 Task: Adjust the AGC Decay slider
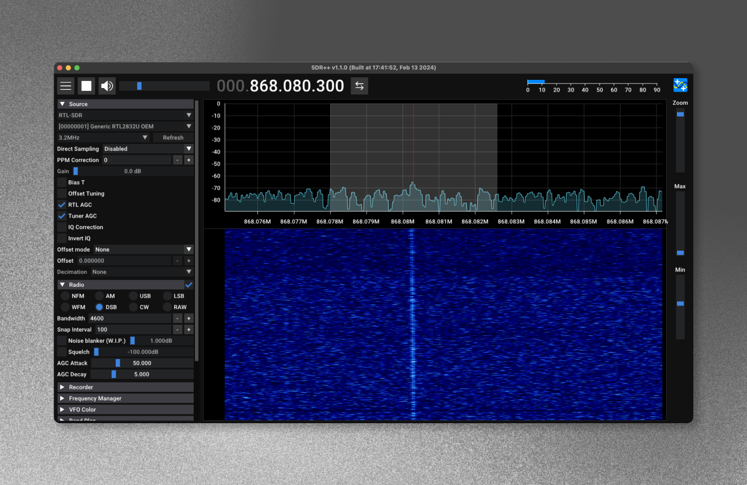142,374
